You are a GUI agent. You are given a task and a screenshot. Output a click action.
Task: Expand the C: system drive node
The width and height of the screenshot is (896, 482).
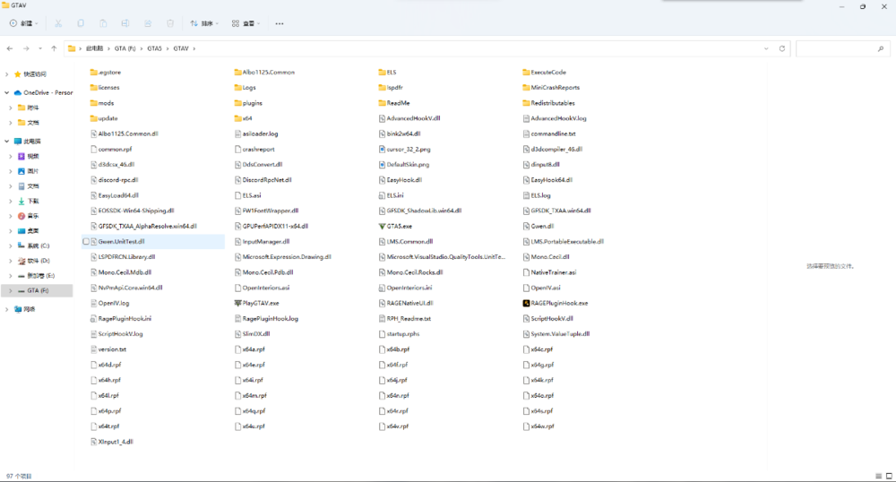point(10,245)
